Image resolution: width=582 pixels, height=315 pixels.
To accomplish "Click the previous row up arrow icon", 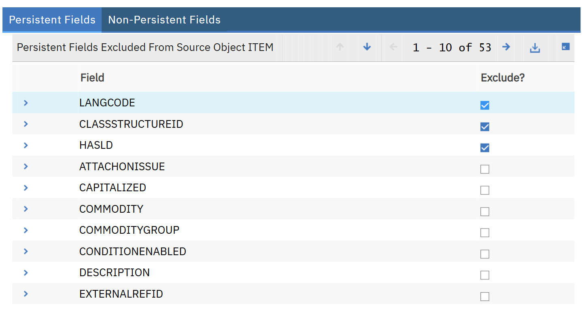I will coord(340,47).
